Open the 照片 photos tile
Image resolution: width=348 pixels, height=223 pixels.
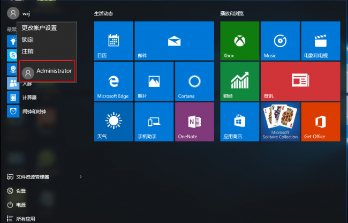(154, 81)
